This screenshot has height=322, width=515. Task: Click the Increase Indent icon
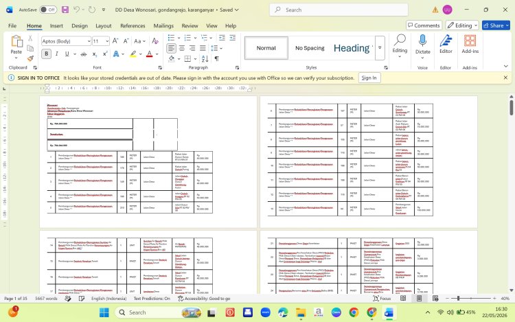click(233, 38)
